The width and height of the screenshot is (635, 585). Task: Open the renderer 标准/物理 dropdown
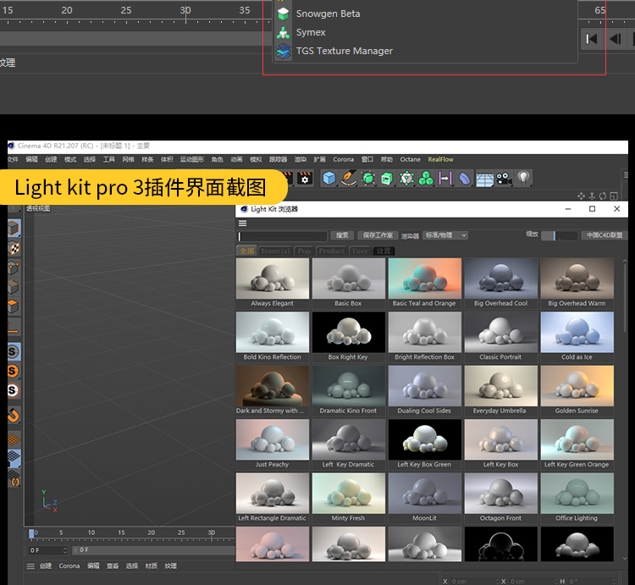(x=445, y=235)
